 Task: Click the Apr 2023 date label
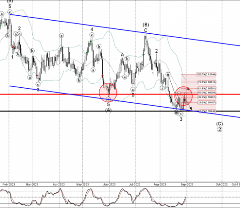tap(58, 184)
